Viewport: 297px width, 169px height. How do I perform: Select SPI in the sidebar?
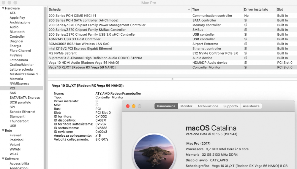point(12,107)
